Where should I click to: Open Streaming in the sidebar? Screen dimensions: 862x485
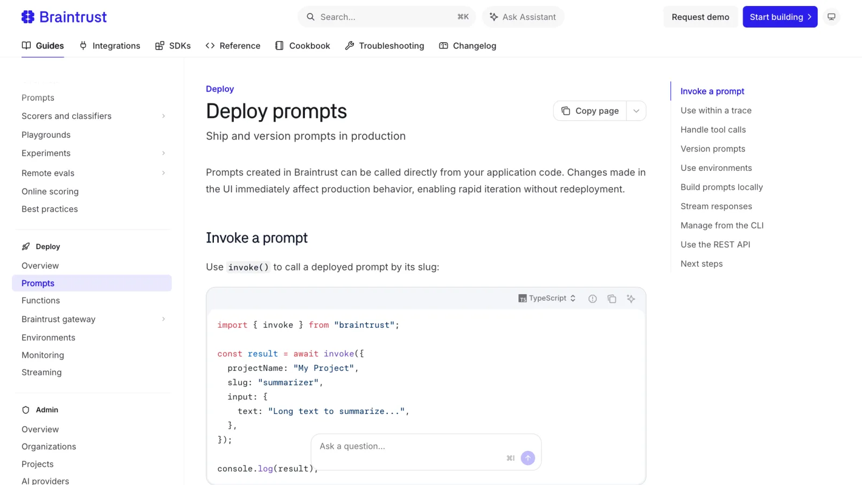click(41, 373)
